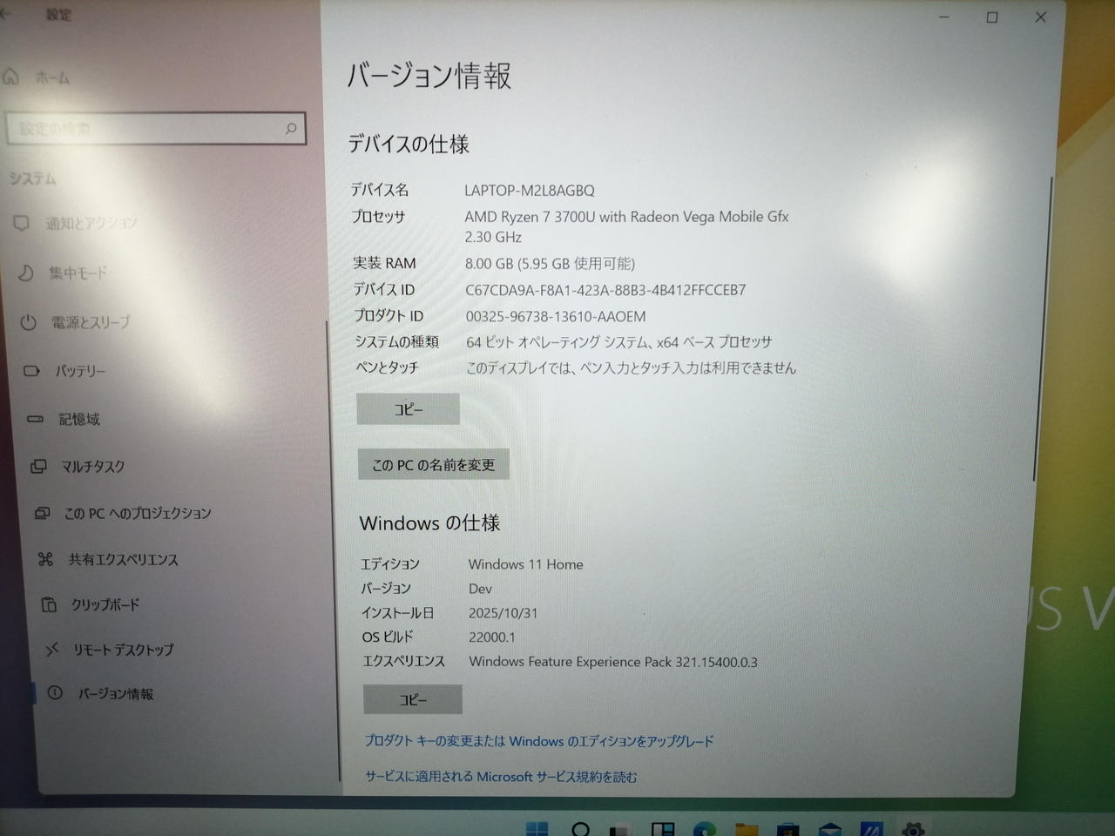Select マルチタスク from the sidebar

(x=92, y=467)
